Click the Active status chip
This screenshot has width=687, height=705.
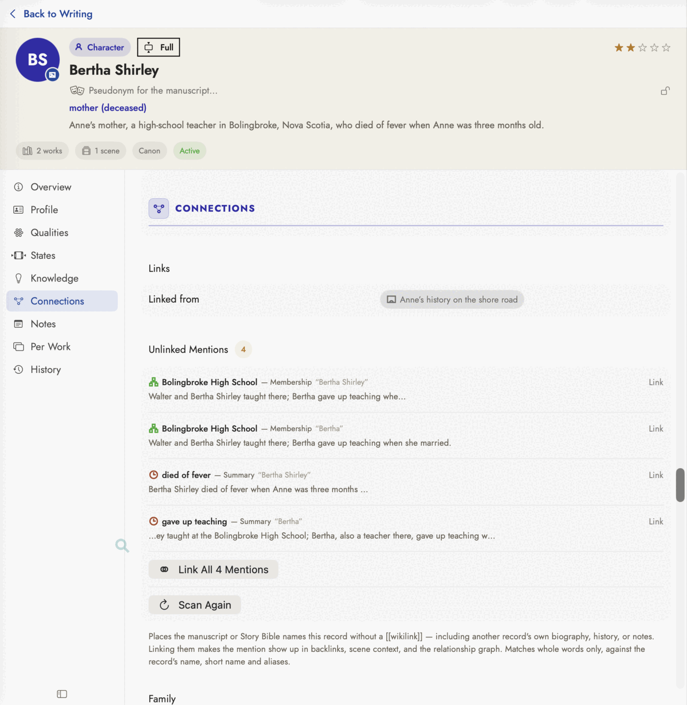[x=189, y=151]
